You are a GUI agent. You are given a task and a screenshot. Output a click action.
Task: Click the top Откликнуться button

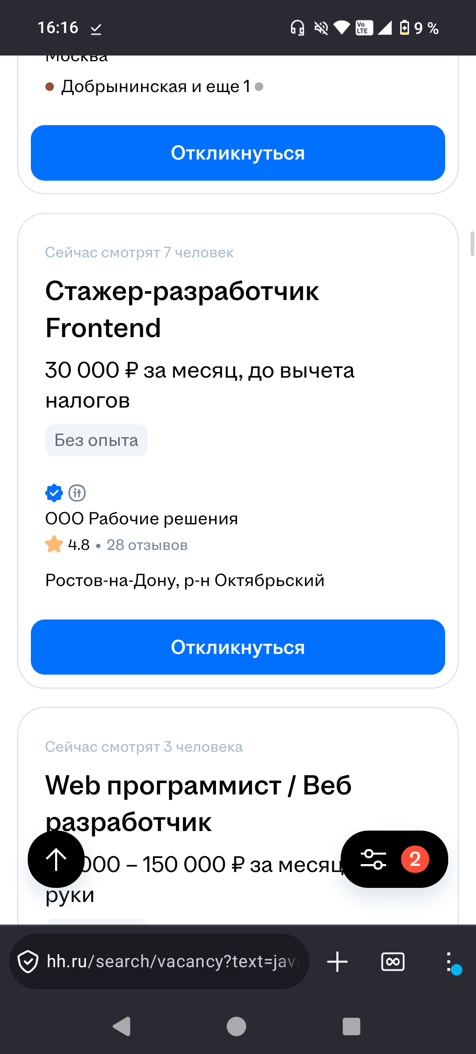tap(238, 153)
